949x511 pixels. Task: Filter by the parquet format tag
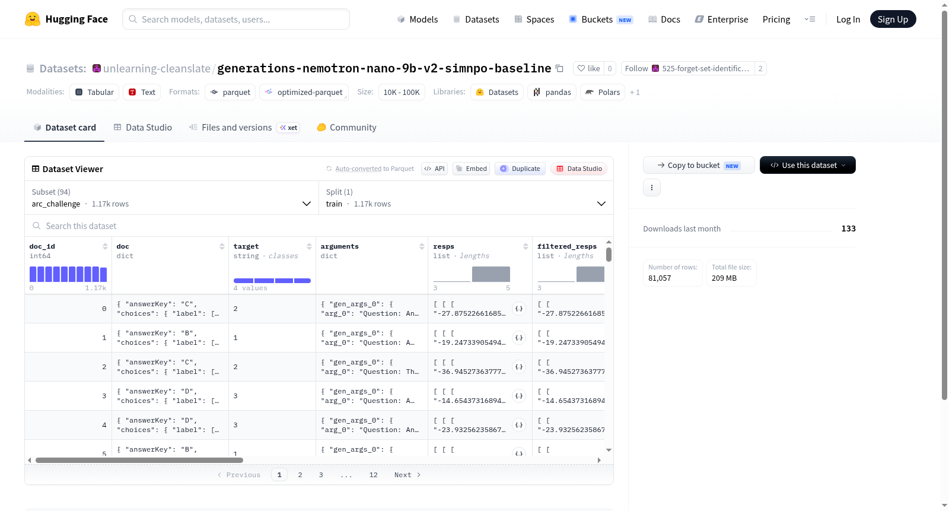pyautogui.click(x=230, y=92)
